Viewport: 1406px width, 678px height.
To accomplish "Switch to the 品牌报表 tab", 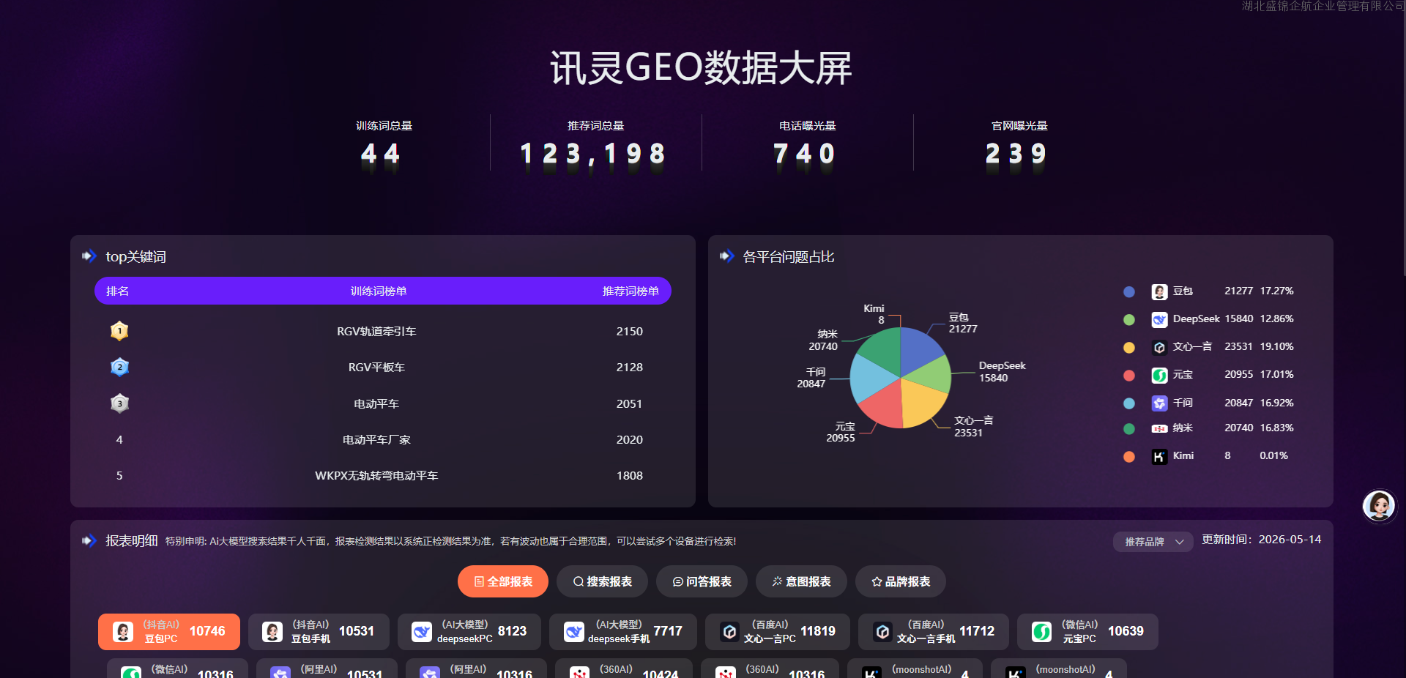I will [901, 581].
